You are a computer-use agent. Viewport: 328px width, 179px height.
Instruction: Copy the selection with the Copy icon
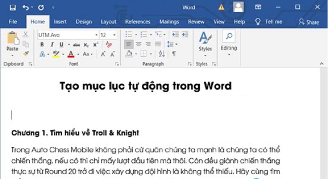click(x=25, y=44)
